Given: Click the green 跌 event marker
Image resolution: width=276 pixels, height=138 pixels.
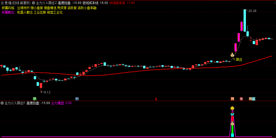Looking at the screenshot, I should click(35, 99).
